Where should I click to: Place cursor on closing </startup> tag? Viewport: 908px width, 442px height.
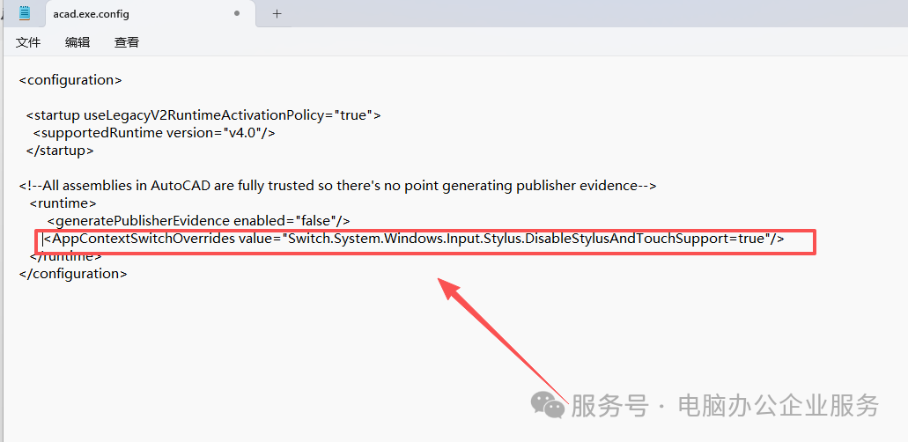click(x=60, y=151)
